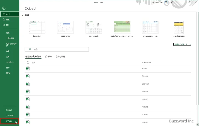Image resolution: width=199 pixels, height=126 pixels.
Task: Click the scrollbar up arrow
Action: 197,13
